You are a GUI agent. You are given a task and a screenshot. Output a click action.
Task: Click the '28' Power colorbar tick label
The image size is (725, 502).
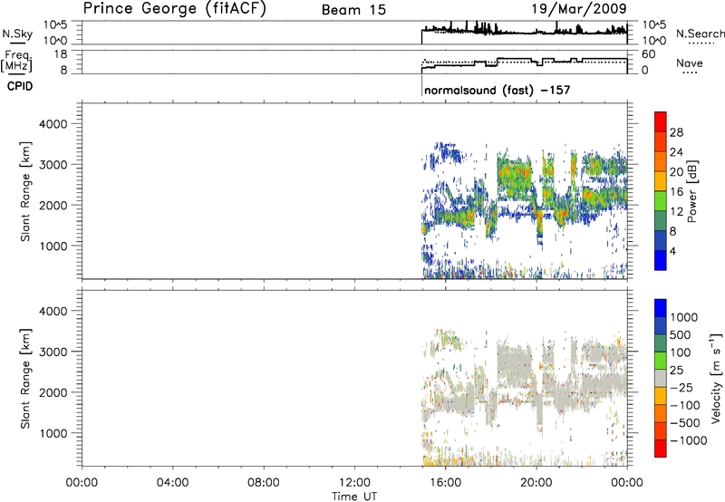coord(676,132)
